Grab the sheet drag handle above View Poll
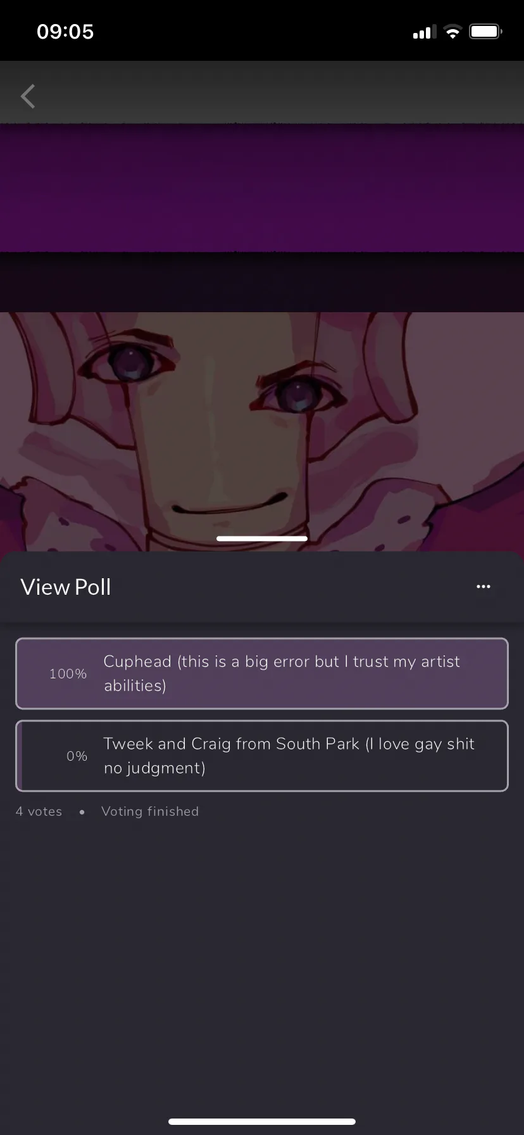This screenshot has height=1135, width=524. coord(262,538)
